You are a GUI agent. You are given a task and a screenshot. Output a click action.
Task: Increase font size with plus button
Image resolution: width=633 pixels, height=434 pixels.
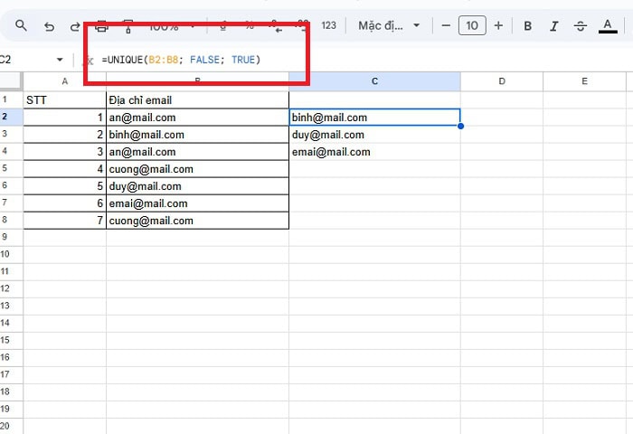[498, 26]
